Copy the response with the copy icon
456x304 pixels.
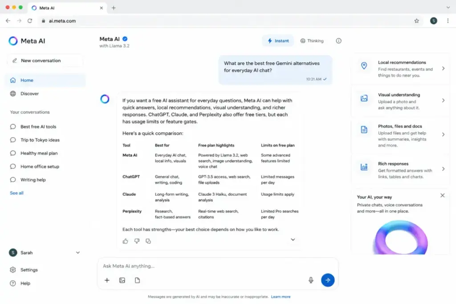tap(148, 241)
